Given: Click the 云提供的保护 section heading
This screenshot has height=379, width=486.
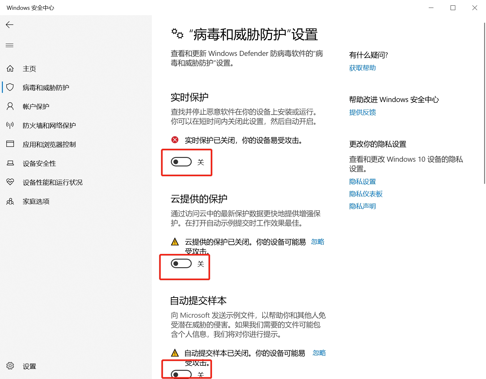Looking at the screenshot, I should (199, 199).
